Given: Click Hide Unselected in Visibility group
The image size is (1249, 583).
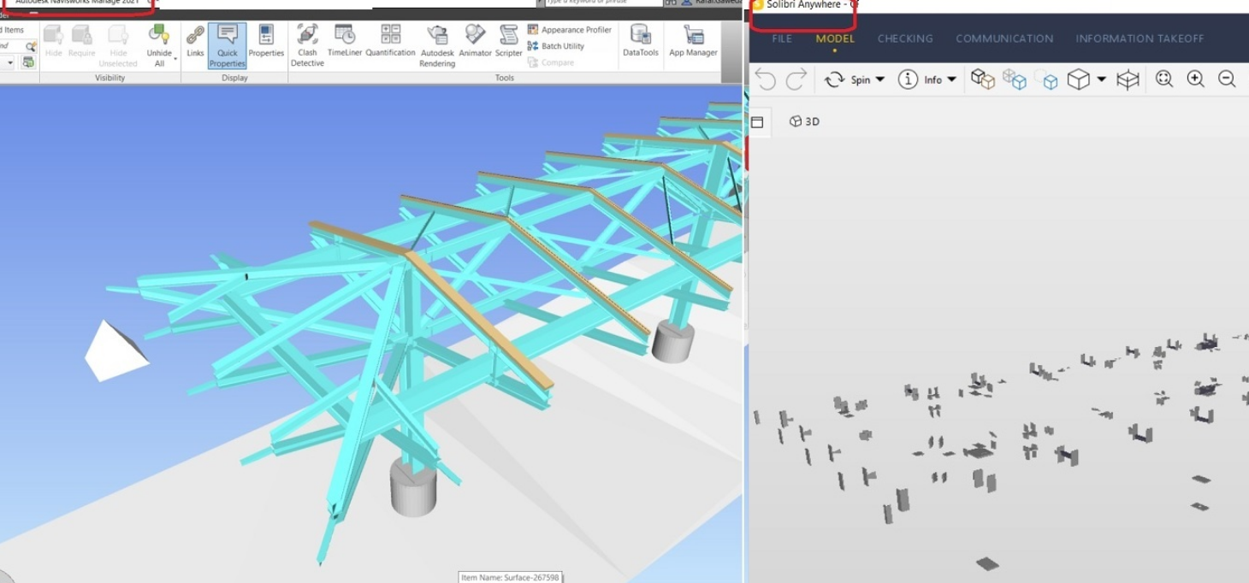Looking at the screenshot, I should pos(118,45).
